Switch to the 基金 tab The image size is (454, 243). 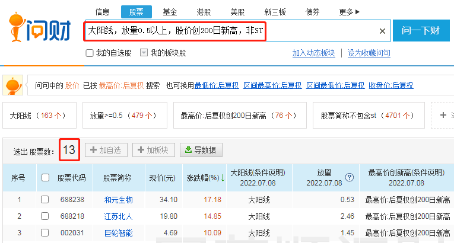pyautogui.click(x=170, y=12)
